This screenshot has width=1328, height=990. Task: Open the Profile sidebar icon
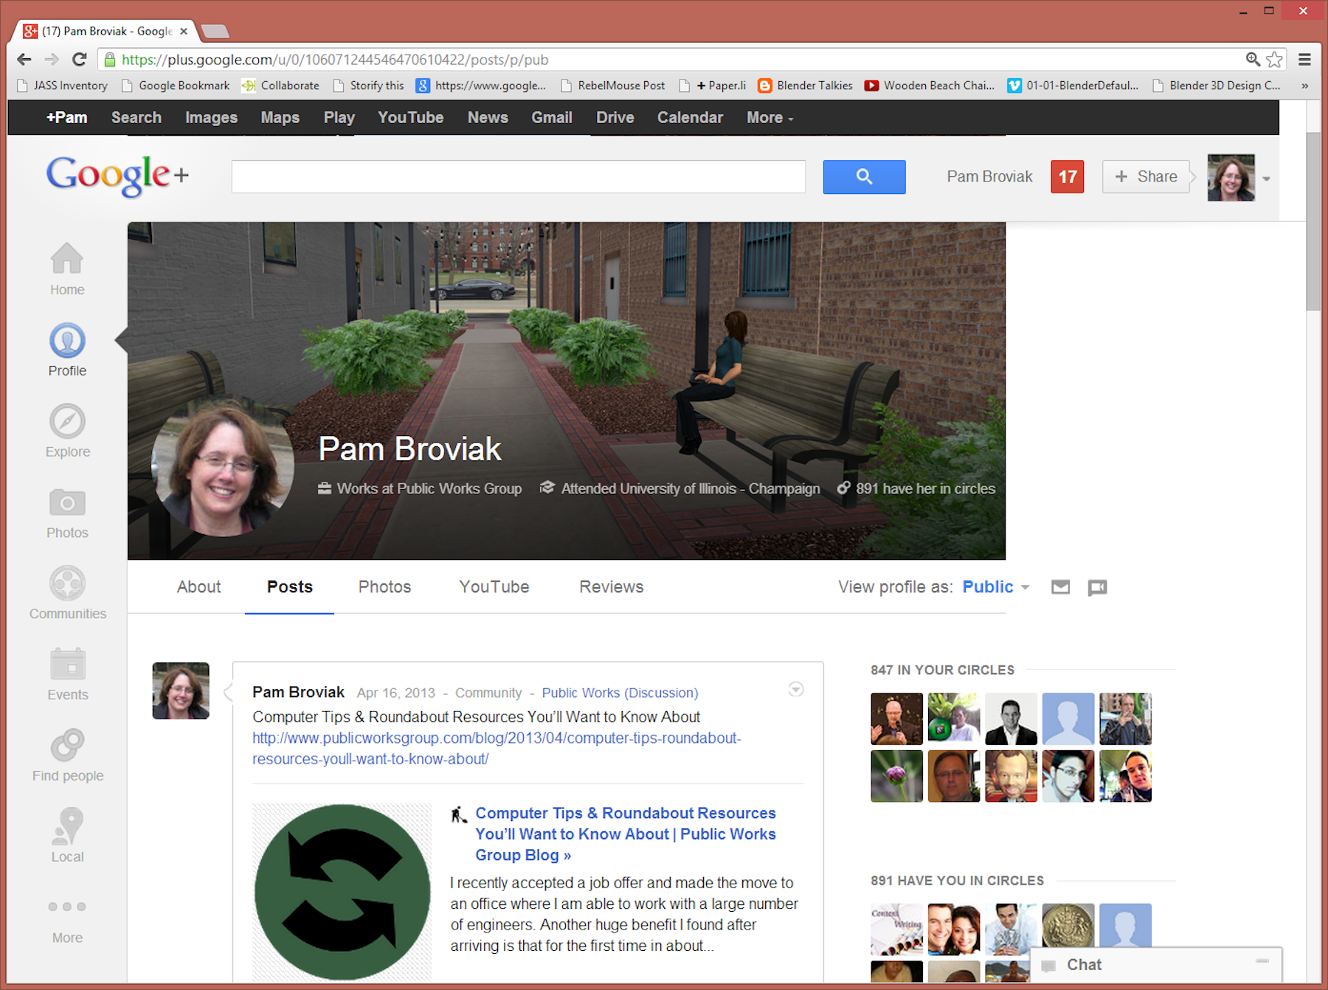pyautogui.click(x=67, y=341)
